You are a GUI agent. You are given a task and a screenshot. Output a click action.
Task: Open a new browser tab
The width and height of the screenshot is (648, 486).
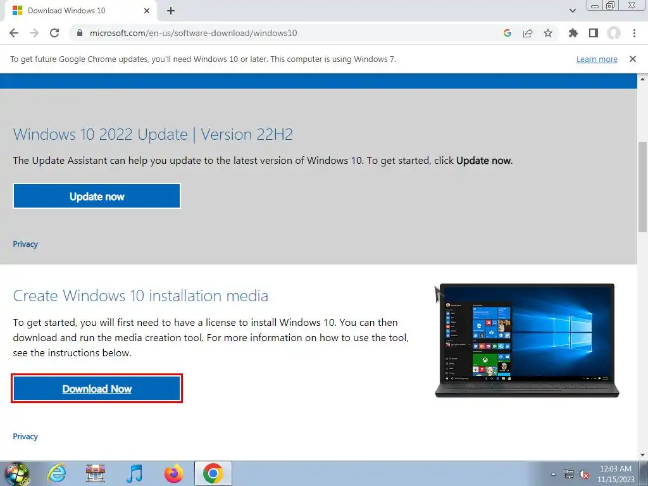[x=171, y=11]
